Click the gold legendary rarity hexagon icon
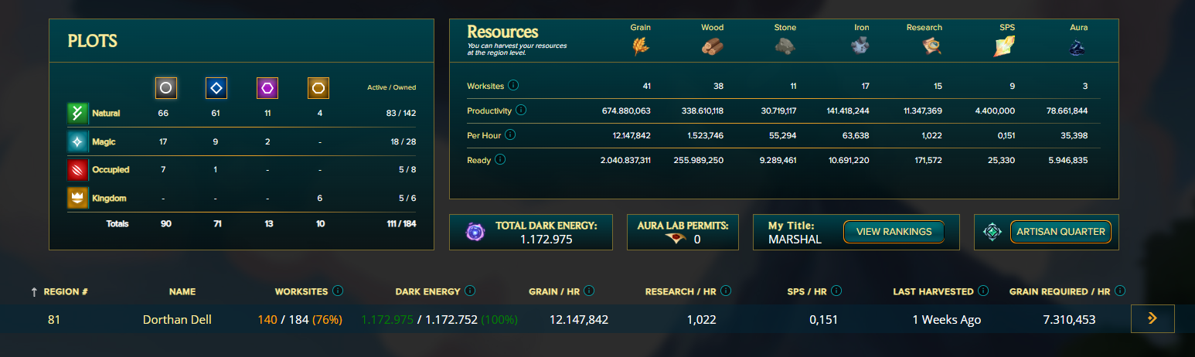1195x357 pixels. [318, 88]
